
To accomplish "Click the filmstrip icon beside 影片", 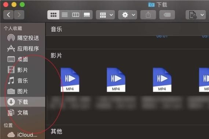I will (11, 70).
